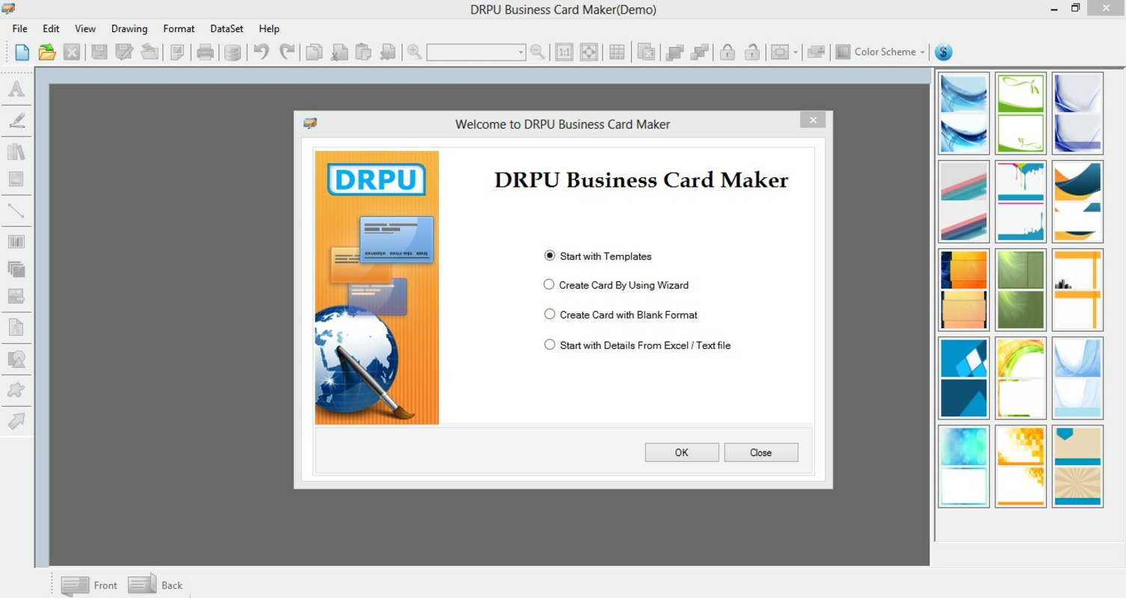
Task: Click the Close button in welcome dialog
Action: tap(761, 452)
